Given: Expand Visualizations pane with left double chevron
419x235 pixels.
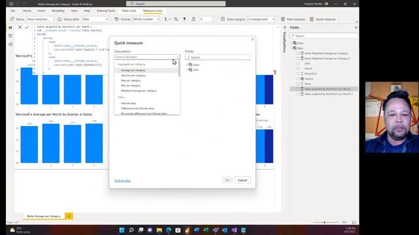Looking at the screenshot, I should pyautogui.click(x=285, y=27).
